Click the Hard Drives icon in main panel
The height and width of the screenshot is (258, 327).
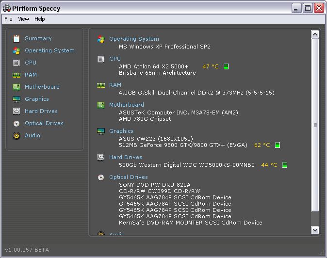click(101, 157)
